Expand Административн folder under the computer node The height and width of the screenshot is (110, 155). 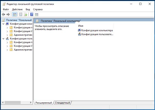tap(7, 35)
